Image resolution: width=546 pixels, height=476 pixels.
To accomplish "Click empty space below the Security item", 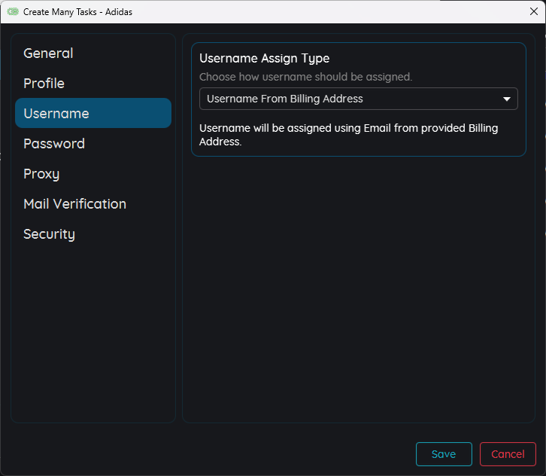I will point(93,331).
